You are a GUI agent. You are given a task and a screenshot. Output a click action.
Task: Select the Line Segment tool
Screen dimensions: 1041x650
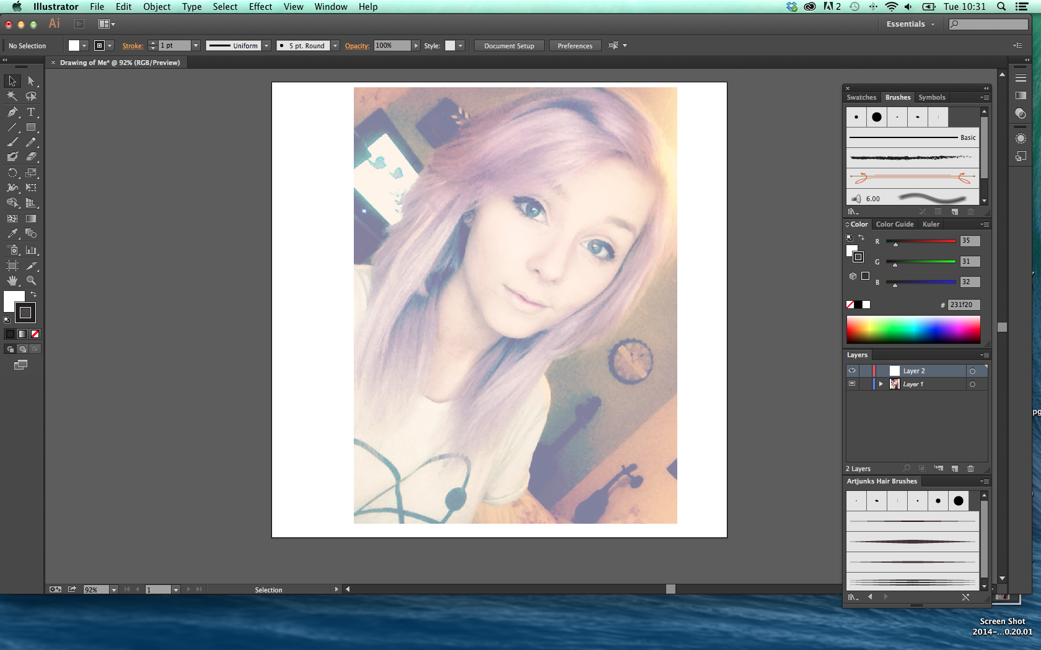pos(12,127)
